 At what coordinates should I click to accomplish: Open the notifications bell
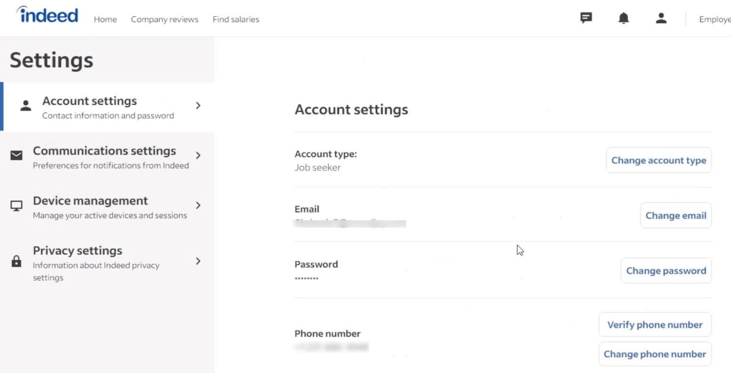(x=623, y=17)
